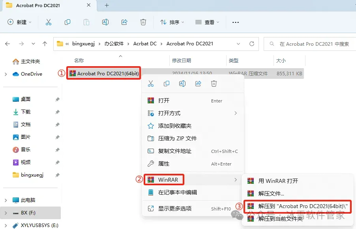Image resolution: width=356 pixels, height=229 pixels.
Task: Choose 复制文件地址 from the context menu
Action: 193,151
